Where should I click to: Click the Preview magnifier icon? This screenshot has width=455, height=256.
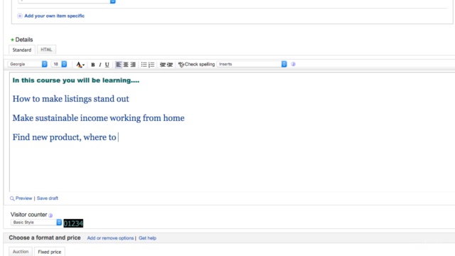(12, 198)
